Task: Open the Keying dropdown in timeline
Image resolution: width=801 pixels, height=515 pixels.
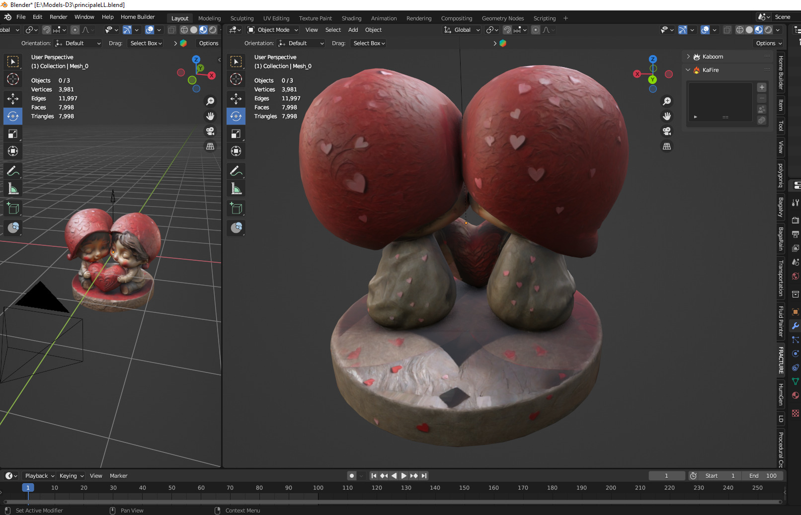Action: 71,476
